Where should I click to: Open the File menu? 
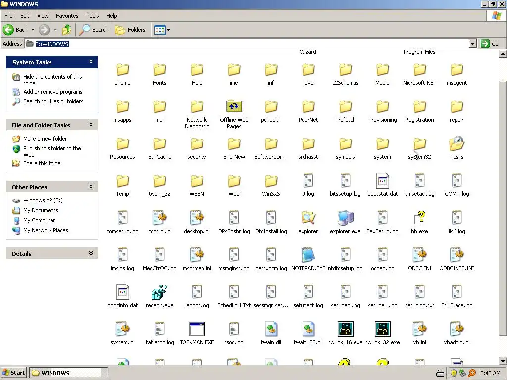[8, 16]
